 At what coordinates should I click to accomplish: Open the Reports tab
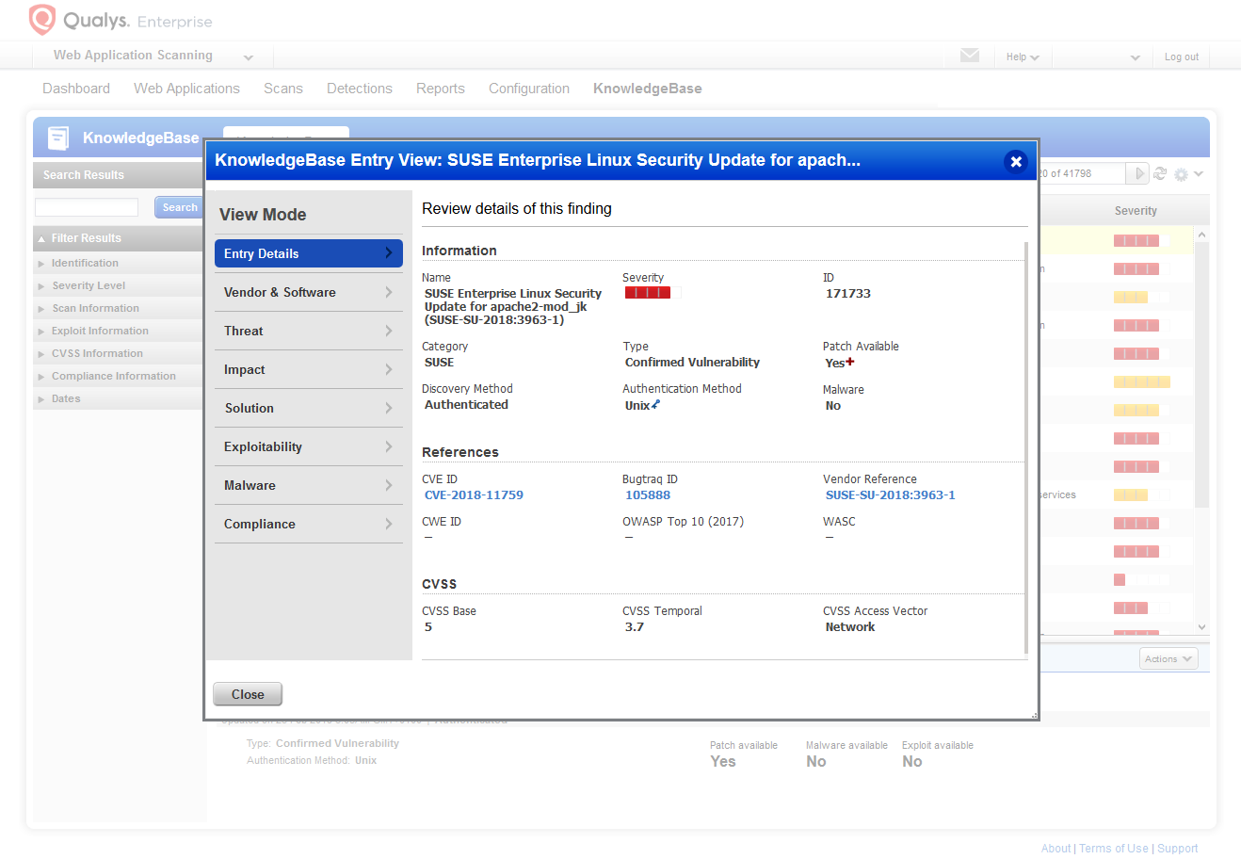click(441, 89)
